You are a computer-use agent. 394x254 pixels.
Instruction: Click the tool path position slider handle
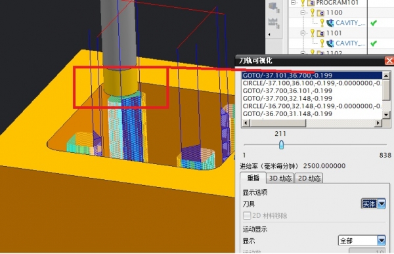[282, 144]
